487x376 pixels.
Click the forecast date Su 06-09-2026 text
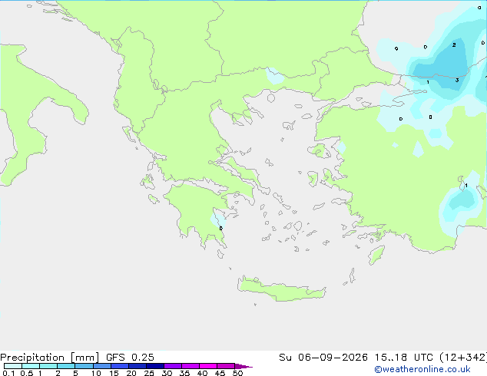point(323,358)
